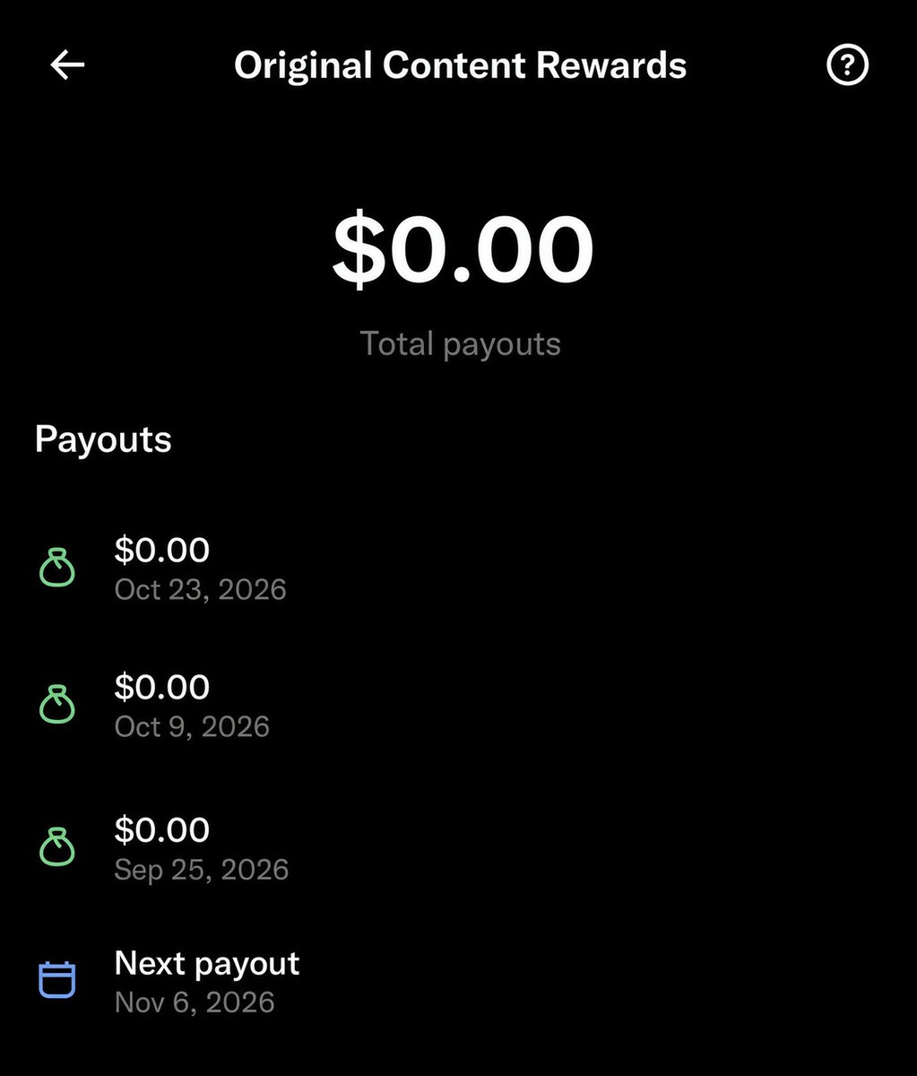
Task: Click the Sep 25, 2026 date text
Action: [x=202, y=869]
